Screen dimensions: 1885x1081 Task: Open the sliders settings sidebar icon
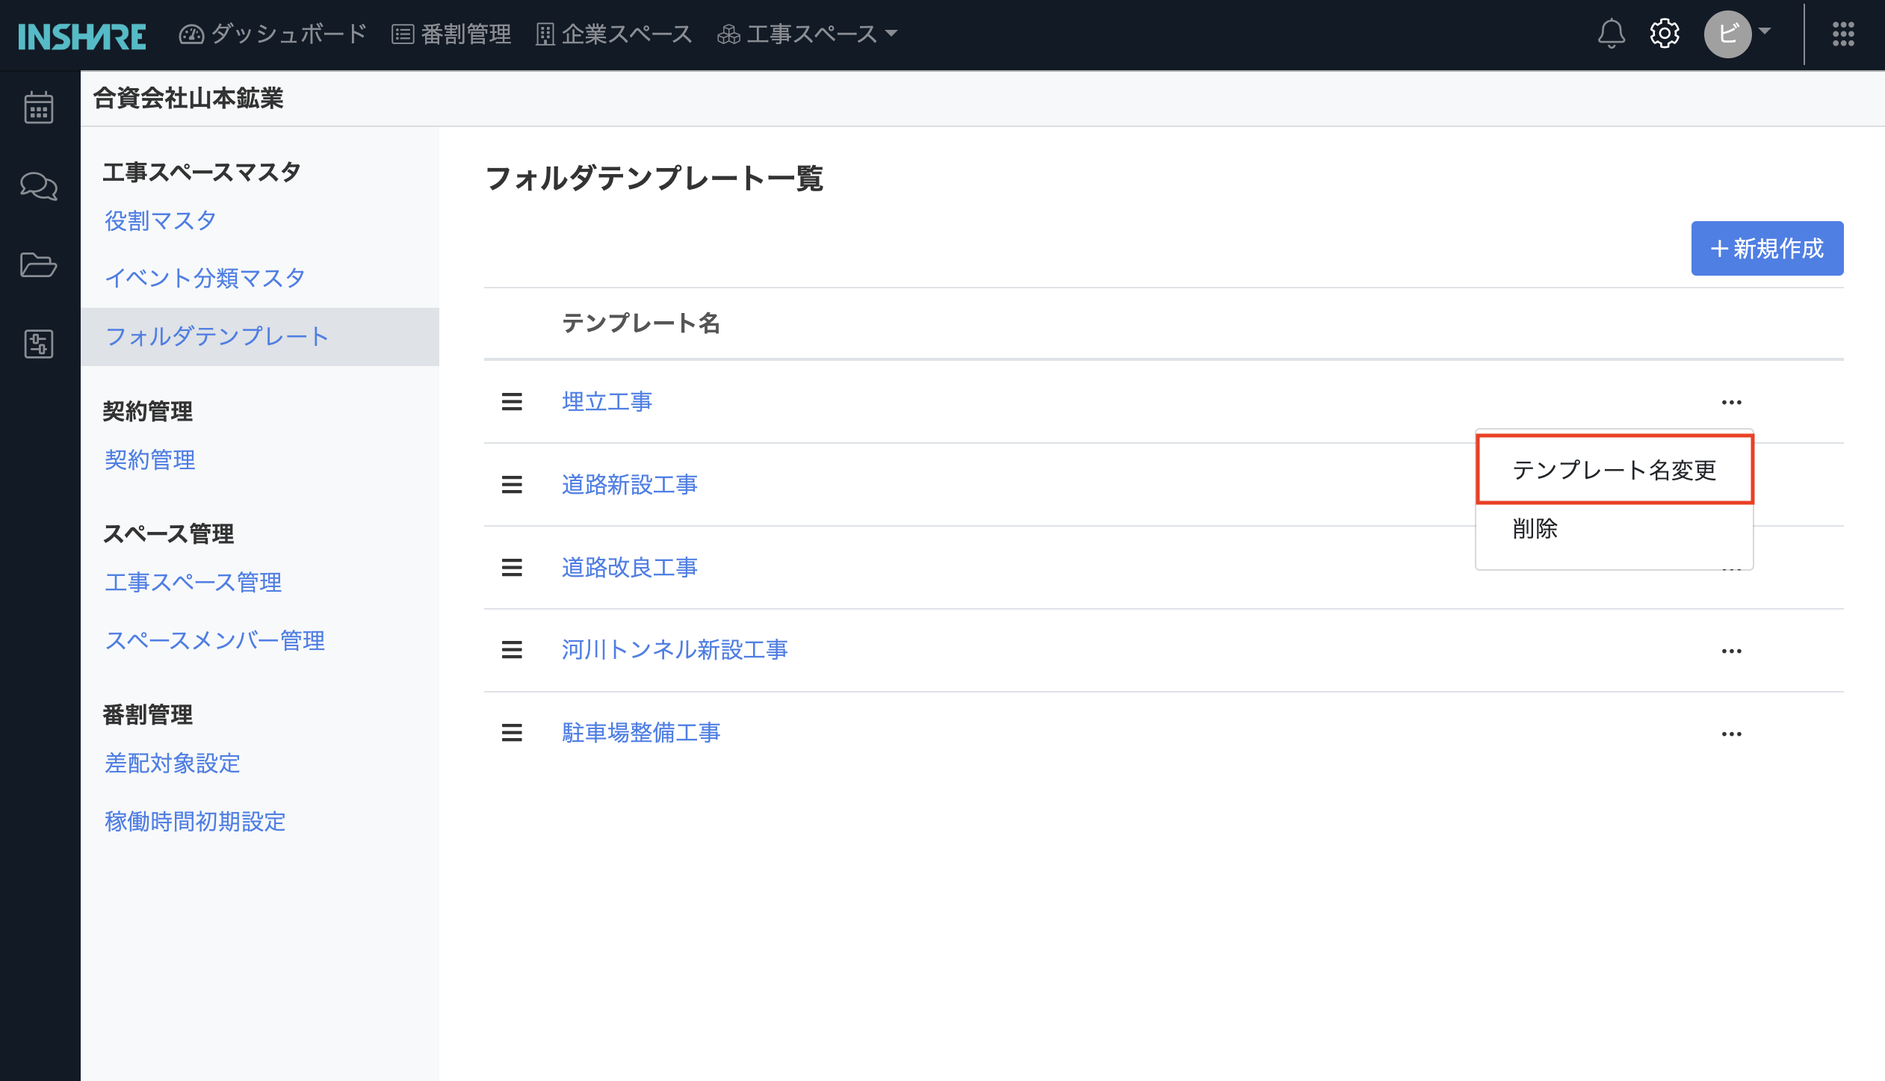(x=39, y=344)
